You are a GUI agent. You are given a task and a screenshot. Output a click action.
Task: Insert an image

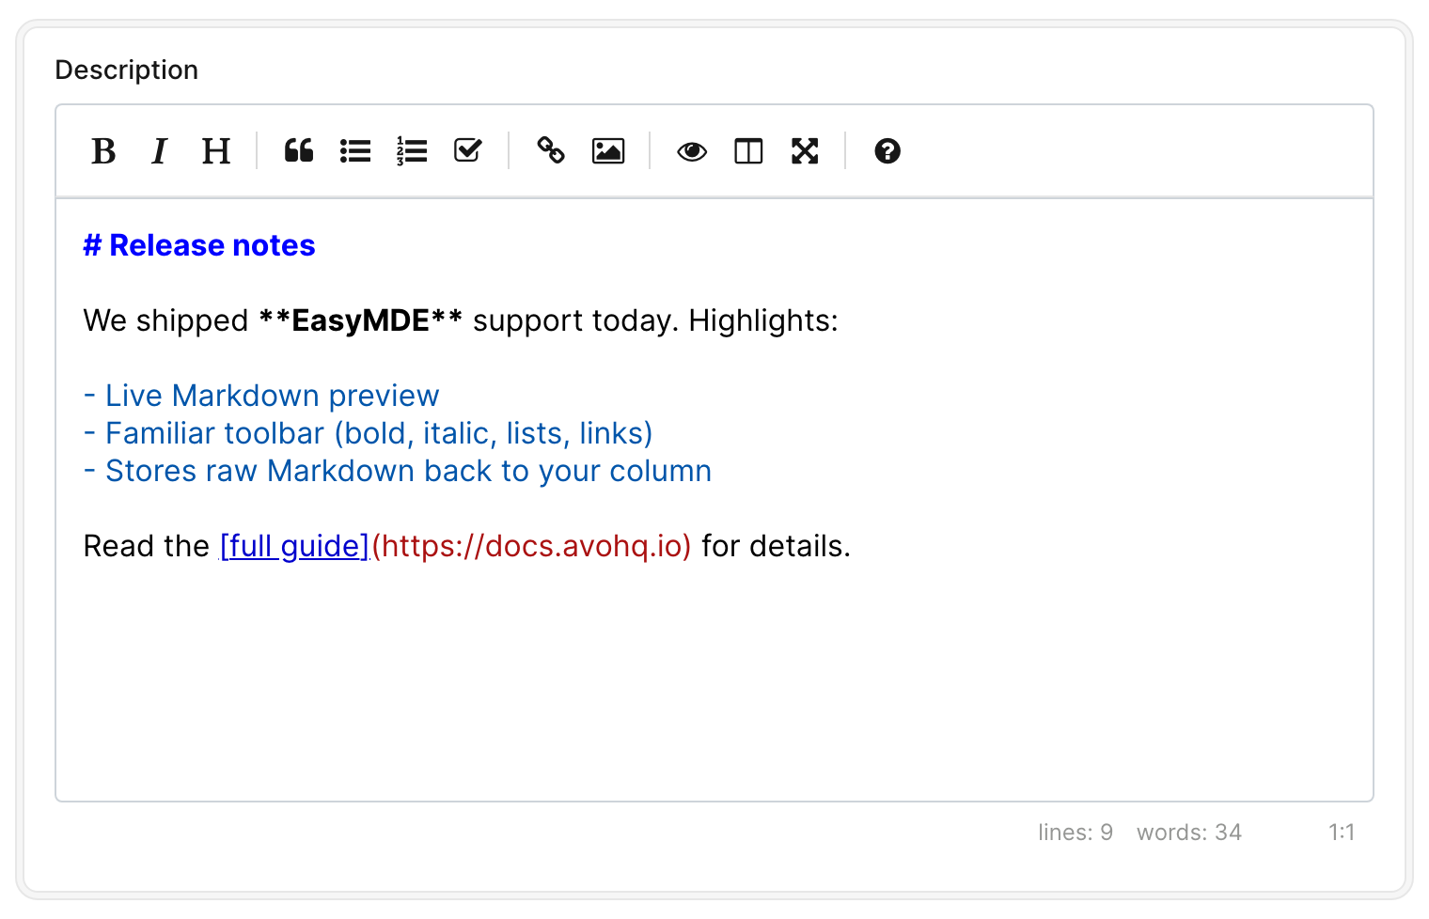click(608, 151)
